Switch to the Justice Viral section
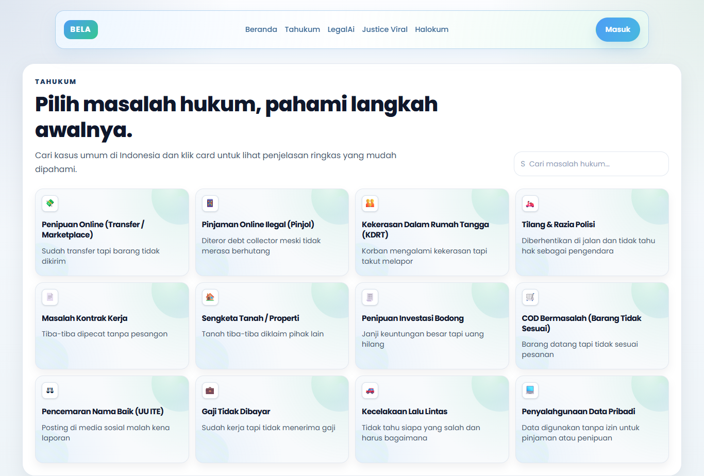The height and width of the screenshot is (476, 704). click(384, 29)
